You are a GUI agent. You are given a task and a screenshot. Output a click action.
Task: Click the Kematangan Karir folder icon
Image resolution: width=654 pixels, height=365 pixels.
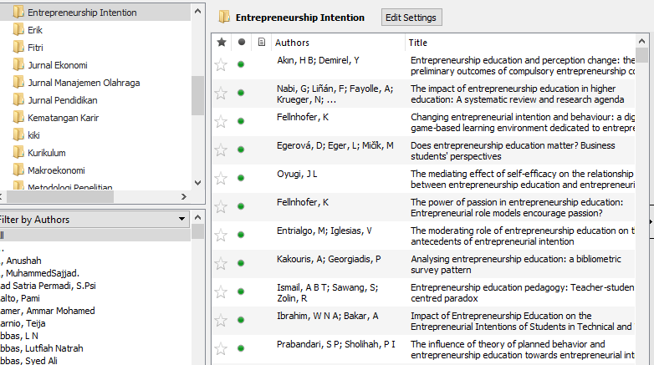point(18,118)
